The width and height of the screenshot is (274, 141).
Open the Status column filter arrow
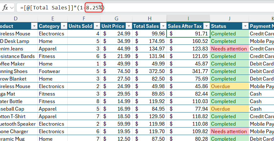pyautogui.click(x=246, y=26)
